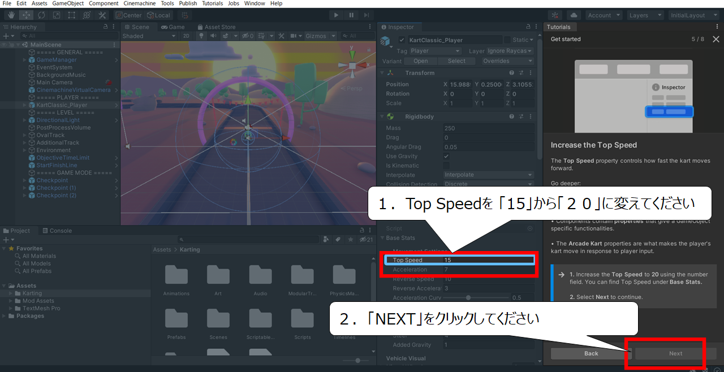Open the InitialLayout layout dropdown
This screenshot has width=724, height=372.
[x=693, y=15]
